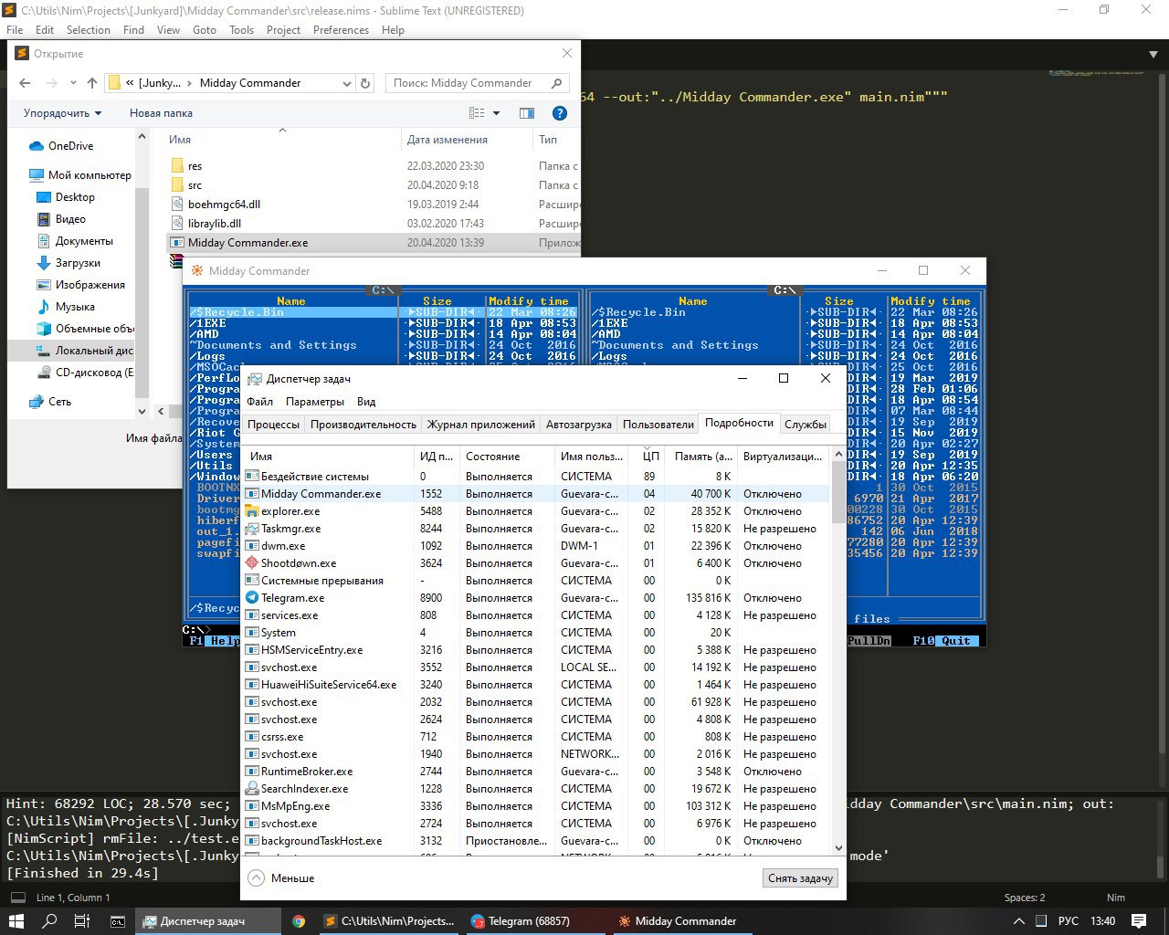Click the Новая папка button
Viewport: 1169px width, 935px height.
pyautogui.click(x=161, y=113)
